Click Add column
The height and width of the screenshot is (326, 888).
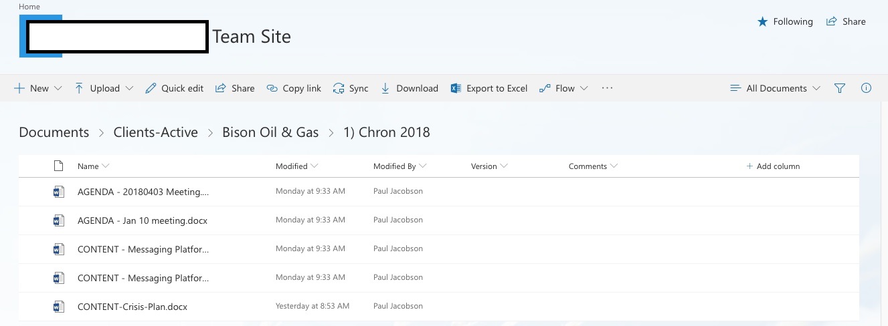[773, 166]
